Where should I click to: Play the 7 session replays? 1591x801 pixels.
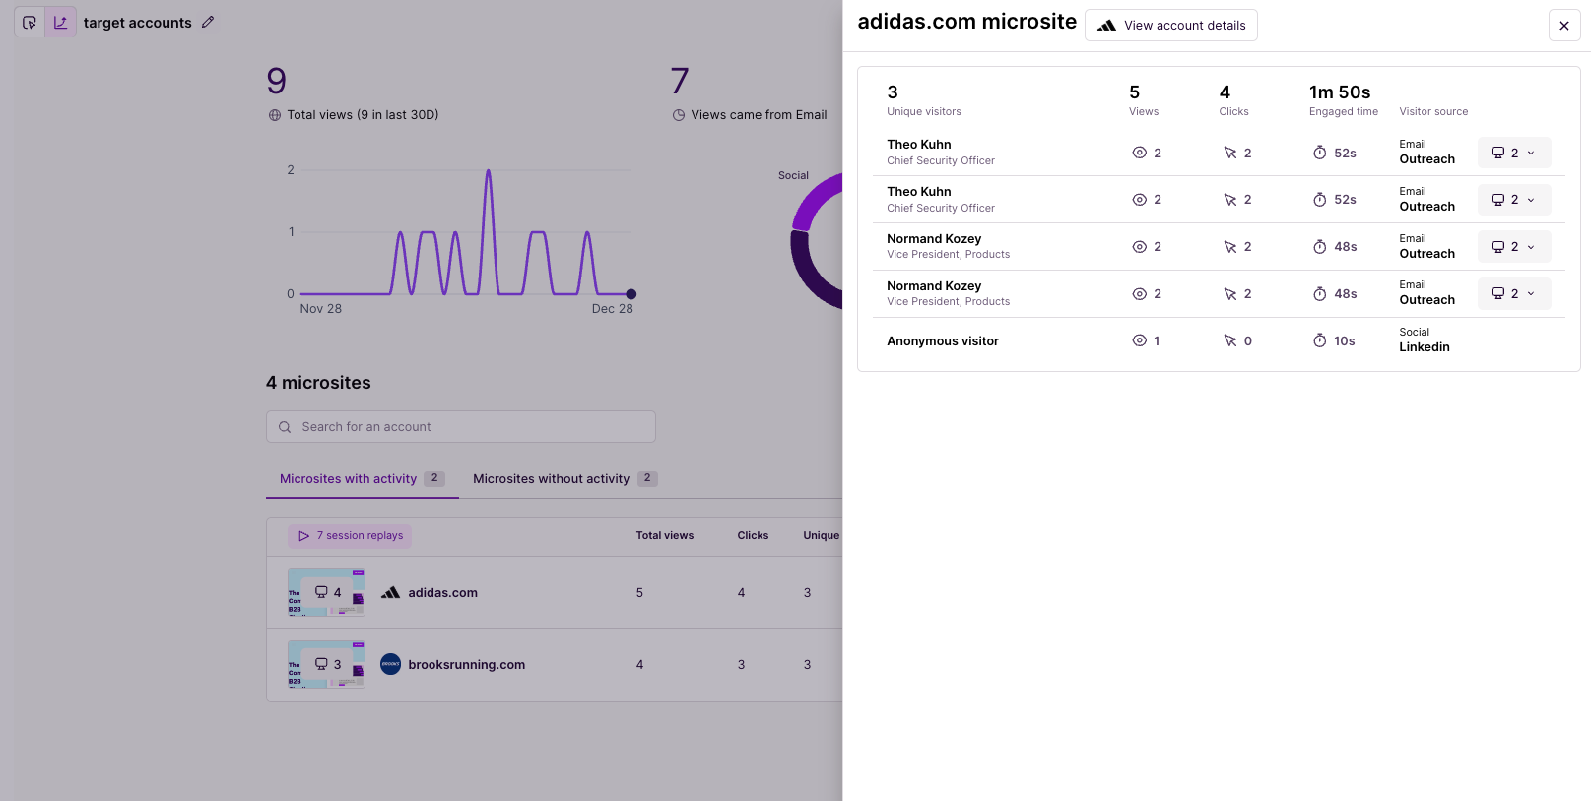tap(350, 536)
